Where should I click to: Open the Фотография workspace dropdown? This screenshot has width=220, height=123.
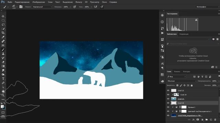(208, 7)
